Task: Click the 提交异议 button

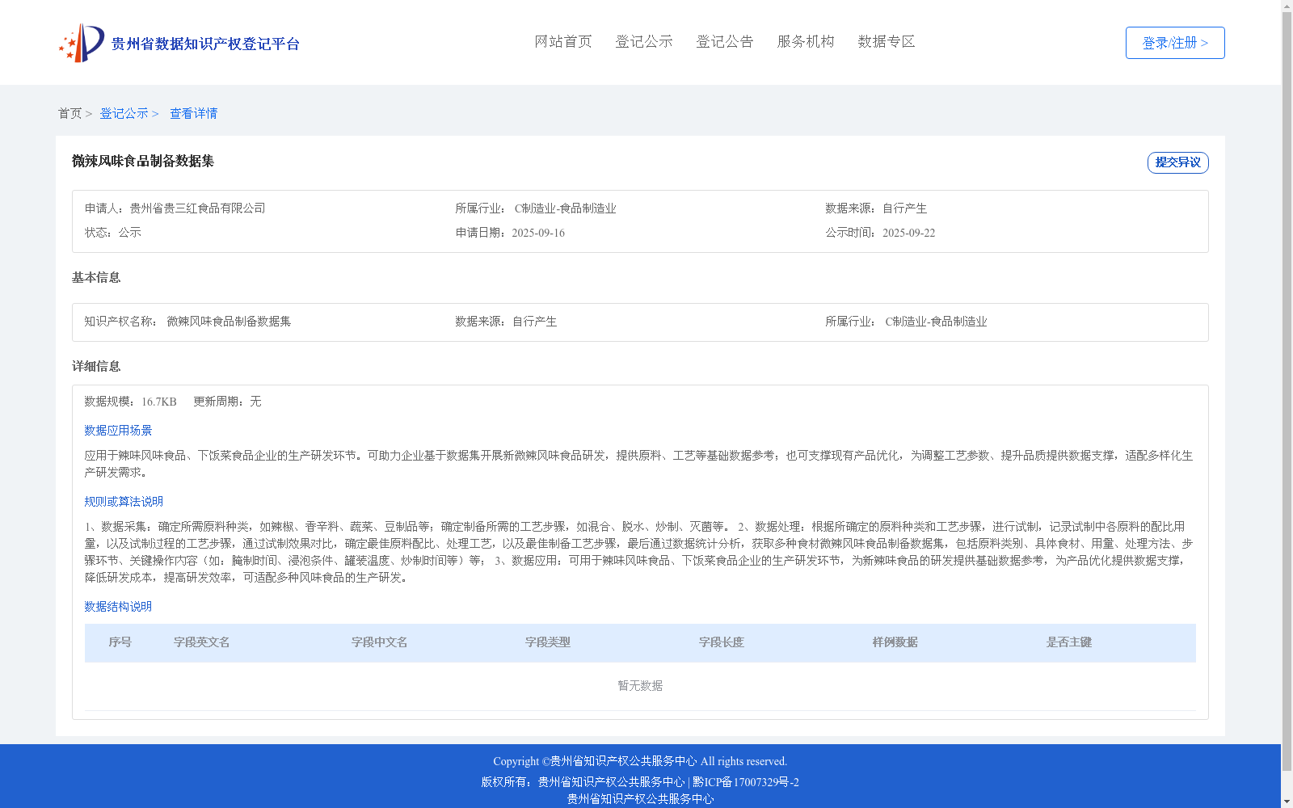Action: point(1178,162)
